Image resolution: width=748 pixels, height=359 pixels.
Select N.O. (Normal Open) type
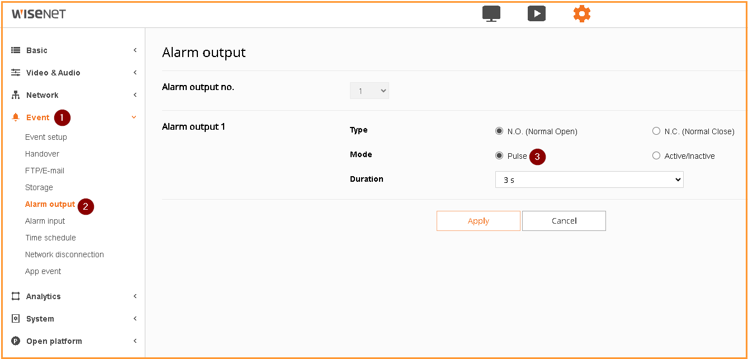tap(499, 131)
